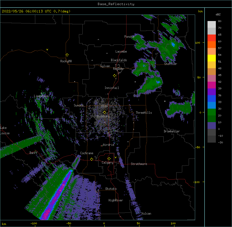The width and height of the screenshot is (232, 227).
Task: Select the Drumheller label
Action: (172, 131)
